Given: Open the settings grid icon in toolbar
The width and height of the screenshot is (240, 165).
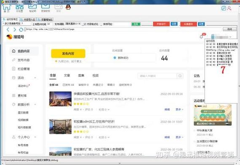Looking at the screenshot, I should (x=19, y=8).
